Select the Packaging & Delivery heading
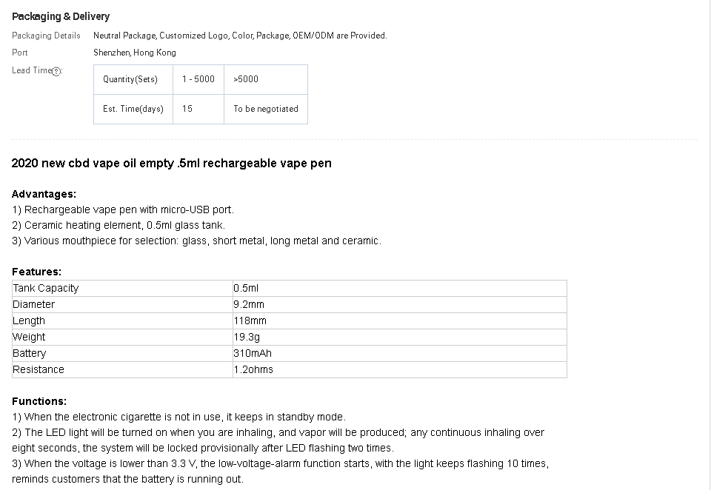Viewport: 711px width, 490px height. pos(61,16)
